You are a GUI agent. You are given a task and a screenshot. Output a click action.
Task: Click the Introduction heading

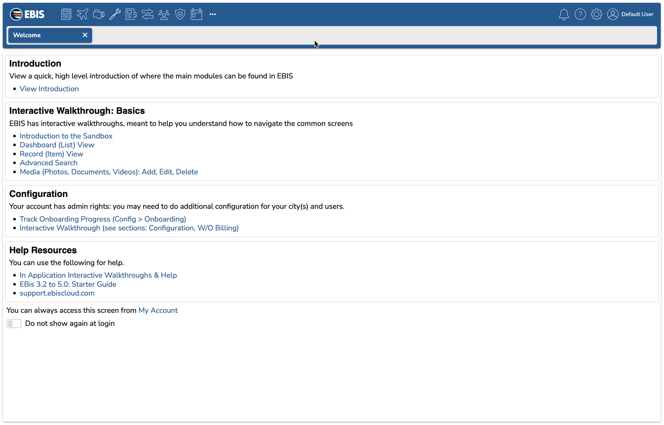(35, 64)
